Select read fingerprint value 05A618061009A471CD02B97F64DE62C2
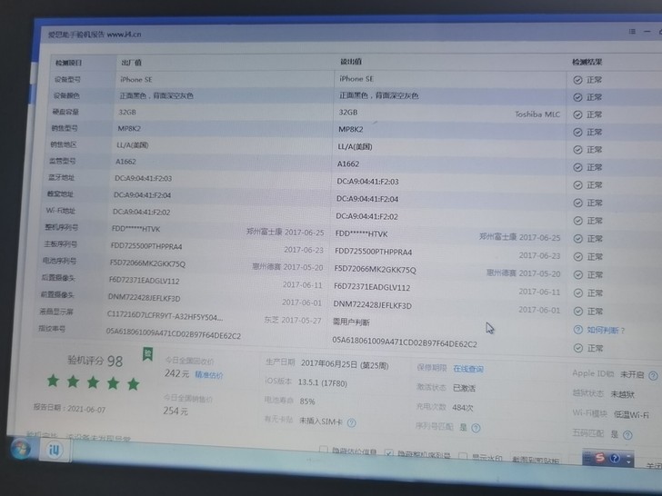Viewport: 662px width, 496px height. 405,342
